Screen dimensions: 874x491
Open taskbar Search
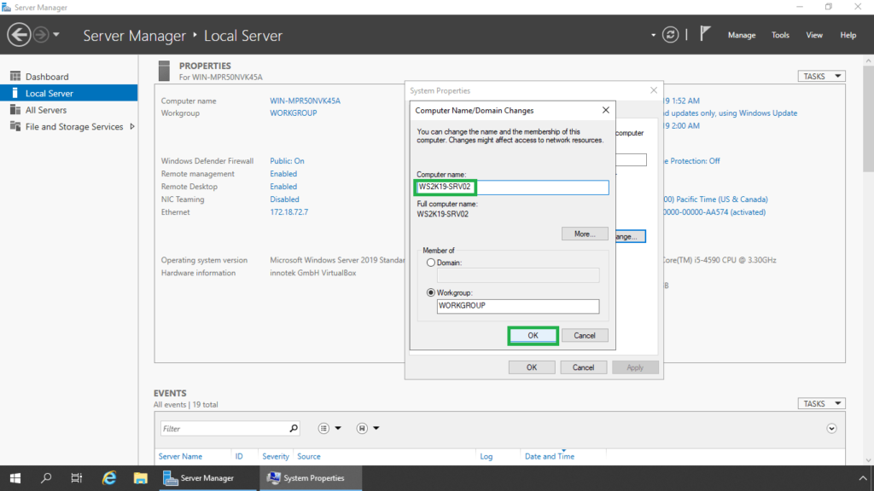[x=46, y=478]
